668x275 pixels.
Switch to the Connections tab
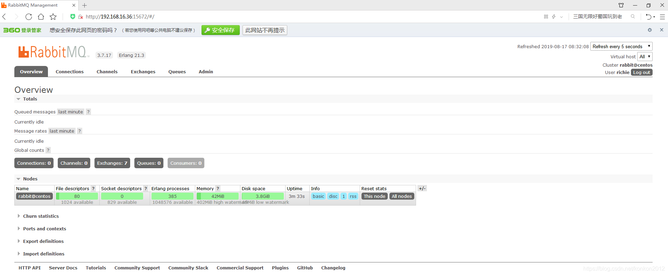(70, 72)
